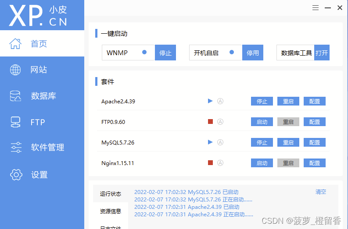Toggle MySQL5.7.26 auto-start A icon

(220, 142)
